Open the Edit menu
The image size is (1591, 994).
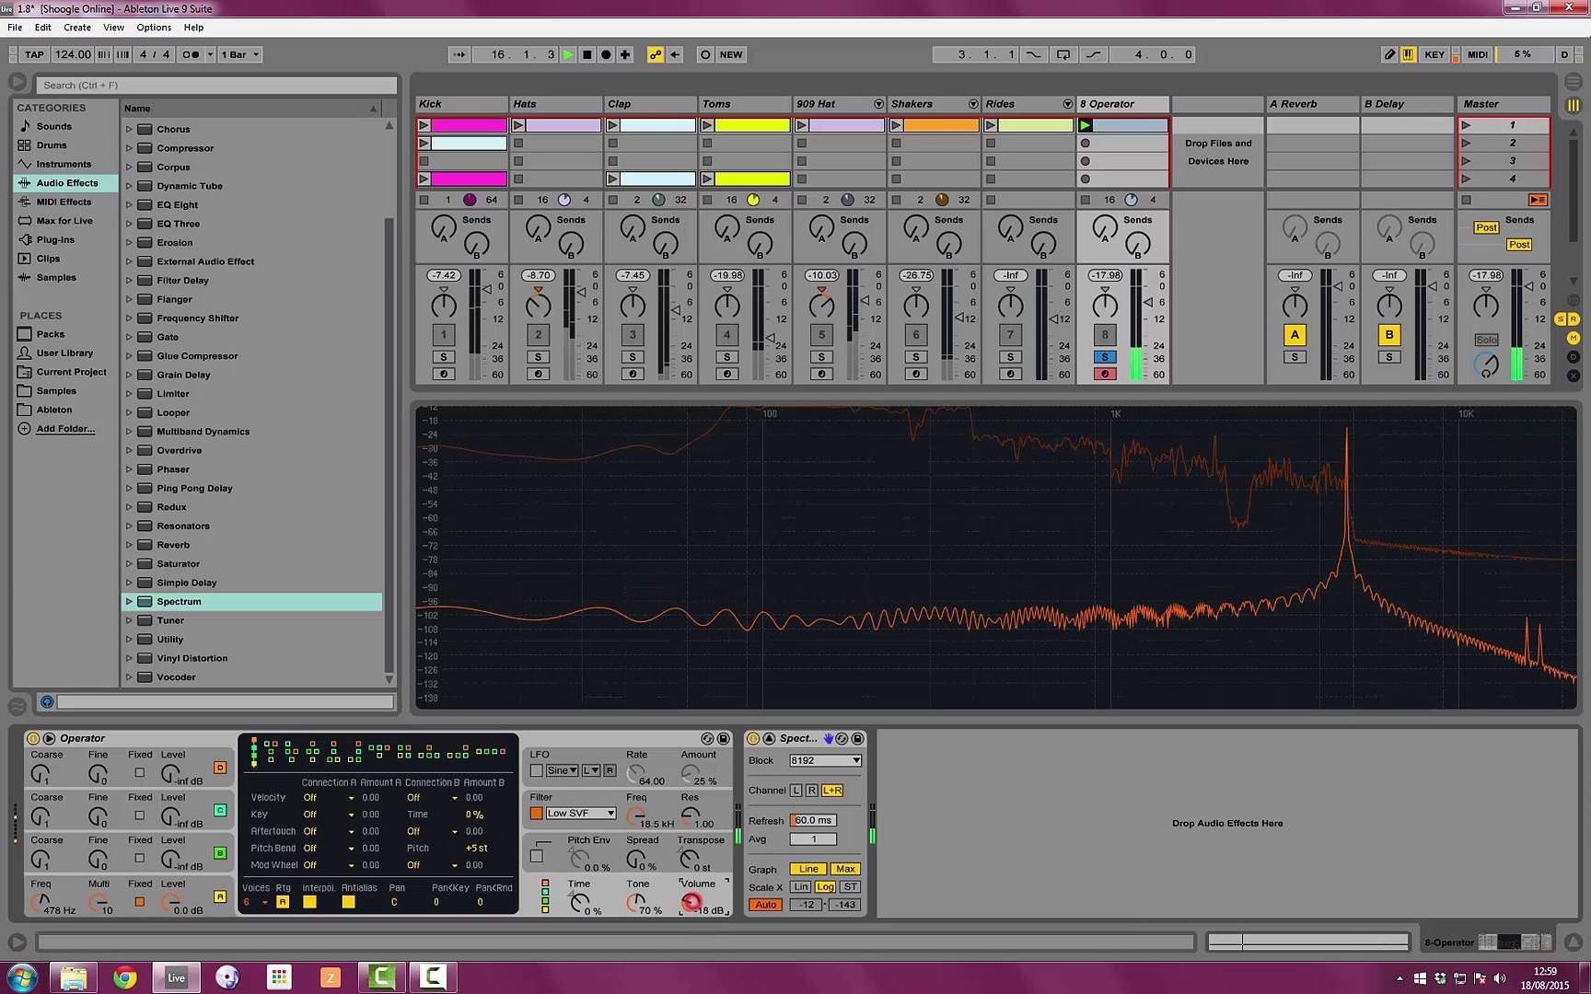pos(43,28)
